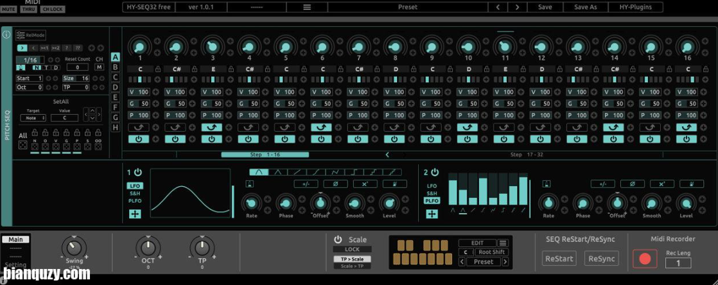Click the Save As button
The height and width of the screenshot is (285, 718).
coord(585,7)
